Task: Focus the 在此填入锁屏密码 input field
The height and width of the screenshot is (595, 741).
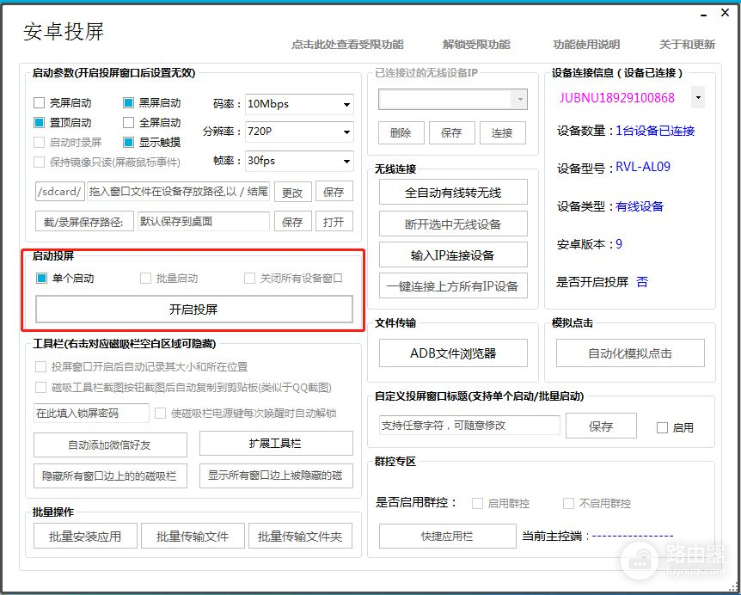Action: click(91, 414)
